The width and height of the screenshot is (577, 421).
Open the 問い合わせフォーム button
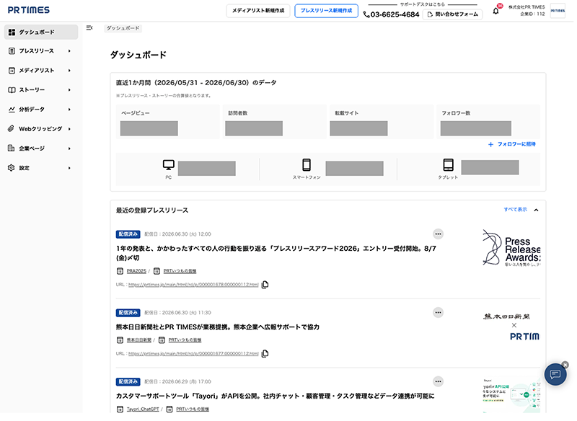tap(452, 14)
